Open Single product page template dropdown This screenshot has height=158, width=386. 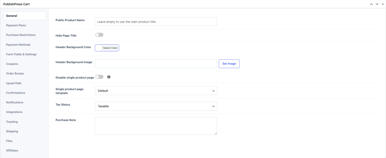click(x=156, y=91)
